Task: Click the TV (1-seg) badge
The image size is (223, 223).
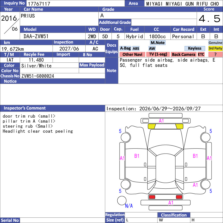Action: point(158,54)
